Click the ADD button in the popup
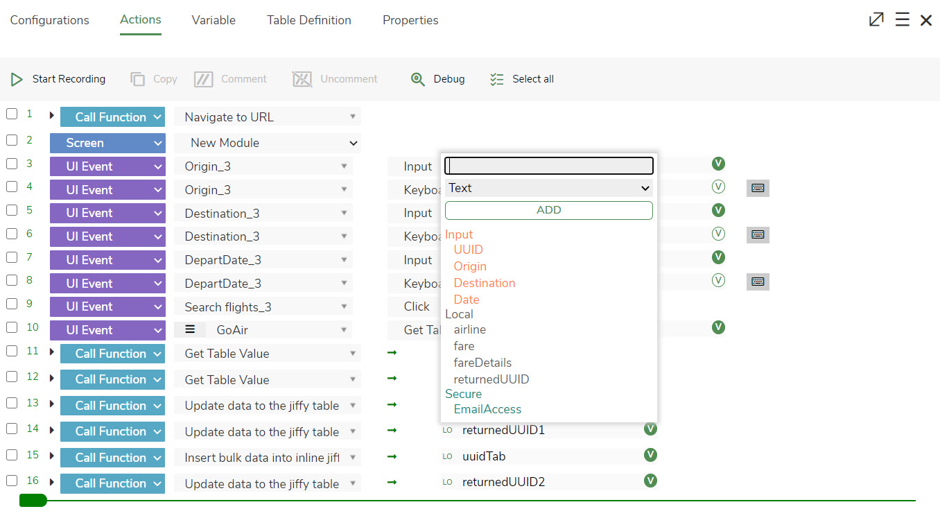The image size is (940, 518). click(x=548, y=209)
